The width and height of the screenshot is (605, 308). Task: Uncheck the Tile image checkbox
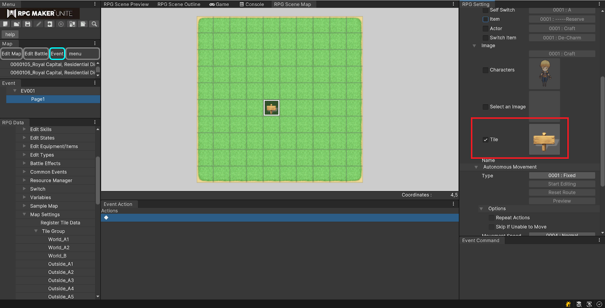tap(486, 140)
